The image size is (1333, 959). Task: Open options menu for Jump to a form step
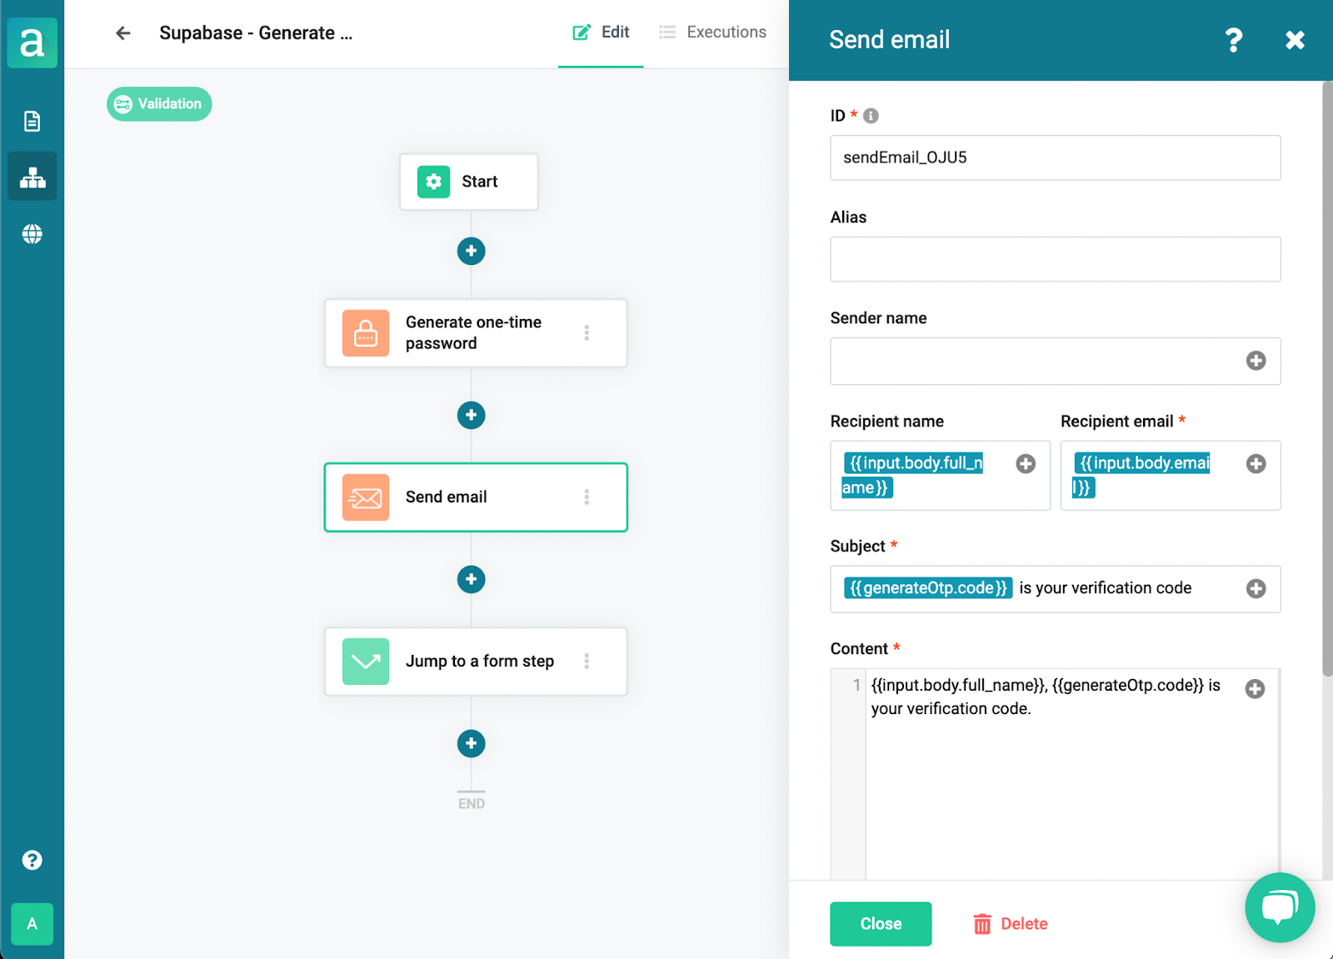pyautogui.click(x=587, y=662)
